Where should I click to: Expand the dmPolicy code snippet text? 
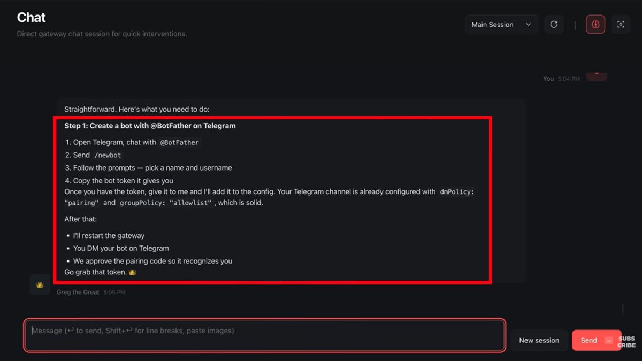click(x=456, y=191)
